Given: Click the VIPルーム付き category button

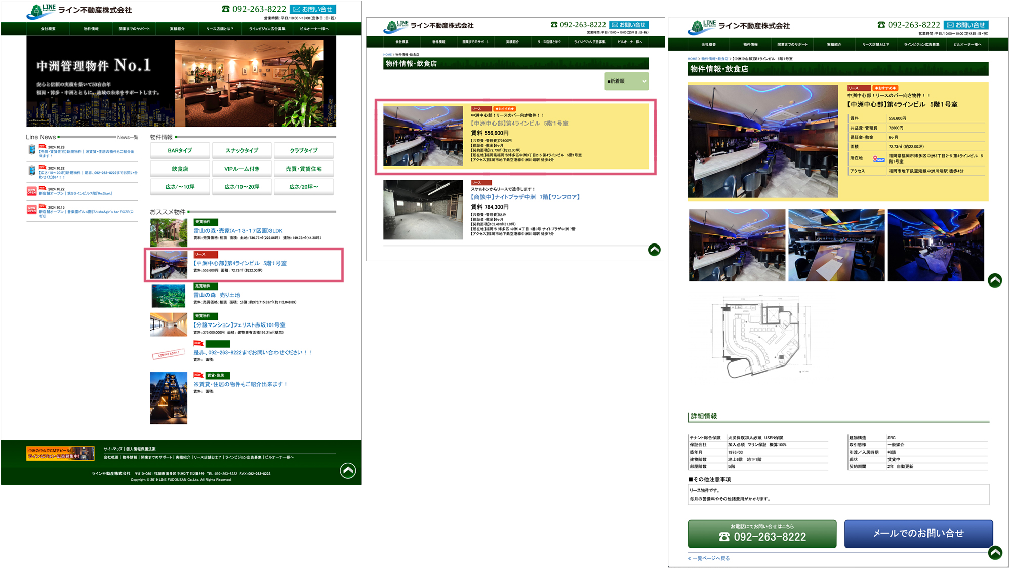Looking at the screenshot, I should point(241,169).
